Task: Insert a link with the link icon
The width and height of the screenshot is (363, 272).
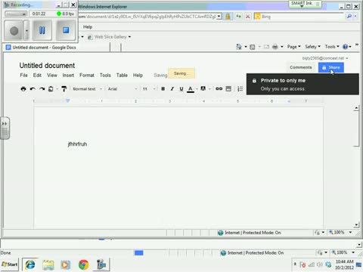Action: [x=219, y=88]
